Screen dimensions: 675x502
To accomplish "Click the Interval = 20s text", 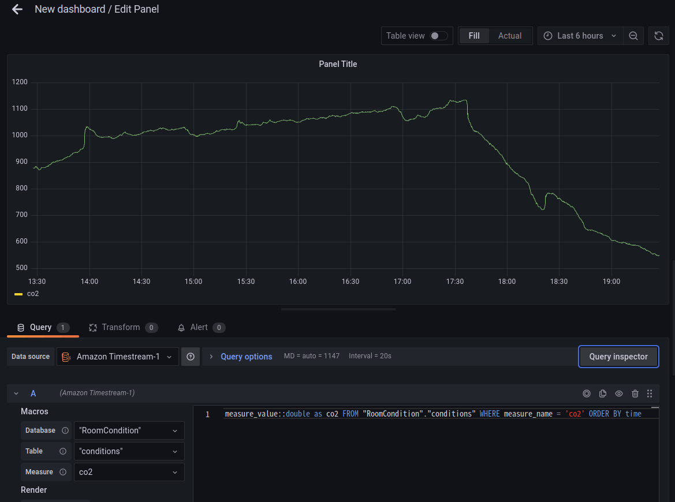I will point(370,356).
